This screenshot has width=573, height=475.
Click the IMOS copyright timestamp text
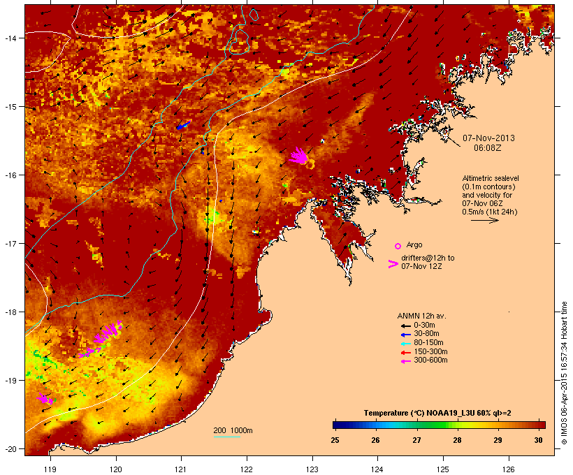[x=565, y=373]
